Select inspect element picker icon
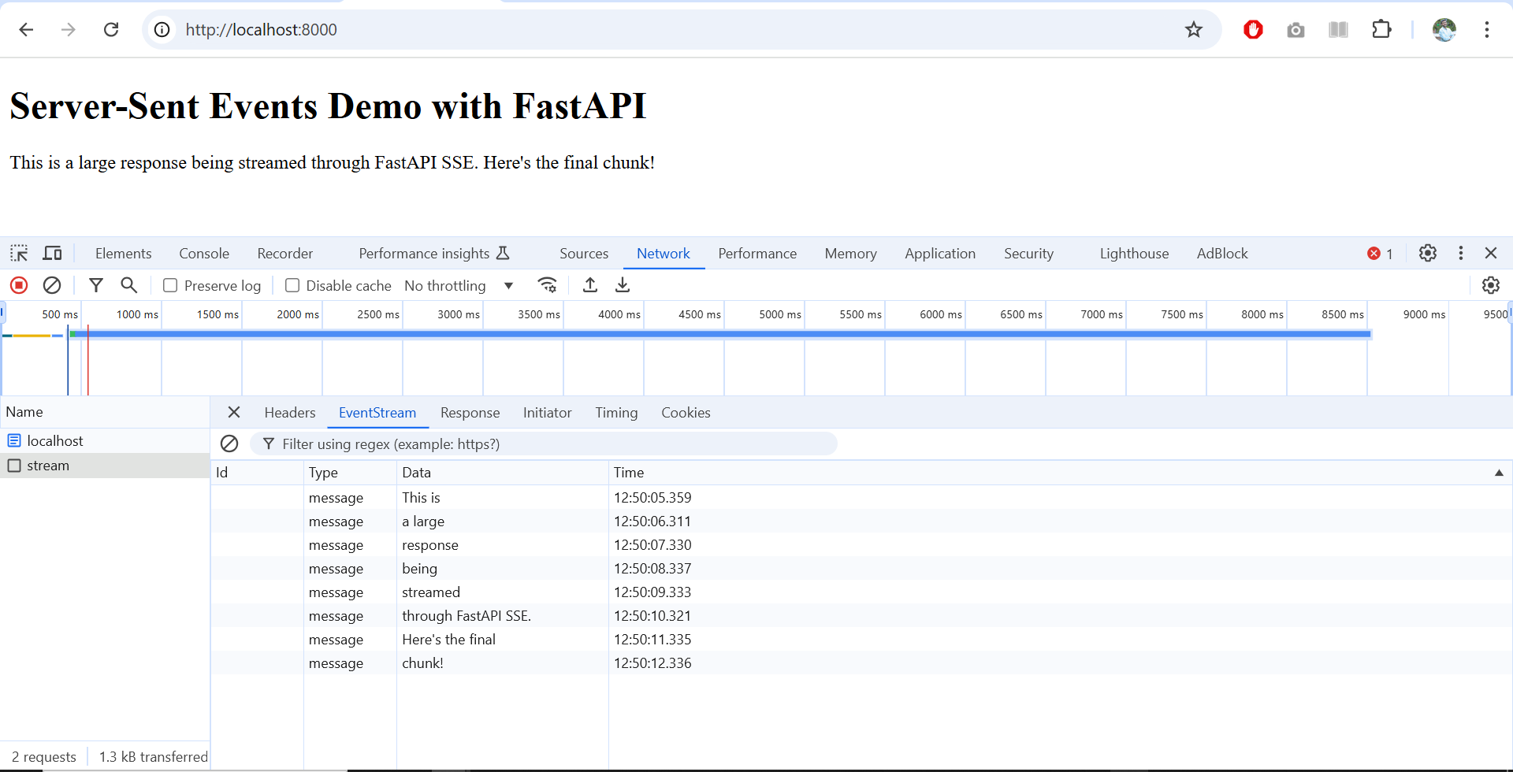 [19, 253]
